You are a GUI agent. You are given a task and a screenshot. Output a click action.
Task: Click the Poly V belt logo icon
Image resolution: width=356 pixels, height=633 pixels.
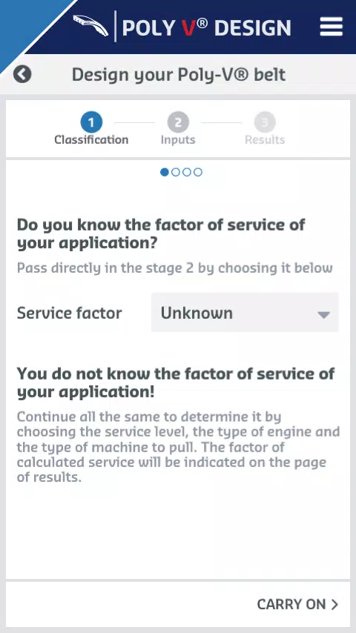point(90,26)
